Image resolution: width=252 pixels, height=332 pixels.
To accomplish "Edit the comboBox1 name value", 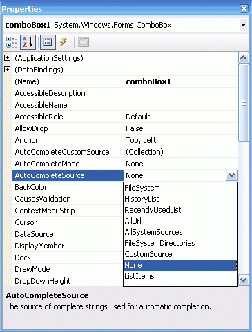I will 181,81.
